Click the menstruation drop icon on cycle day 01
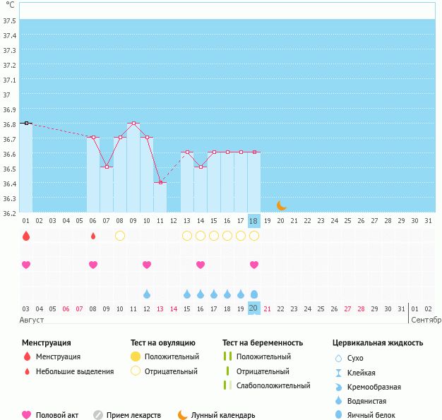Image resolution: width=442 pixels, height=420 pixels. [26, 236]
